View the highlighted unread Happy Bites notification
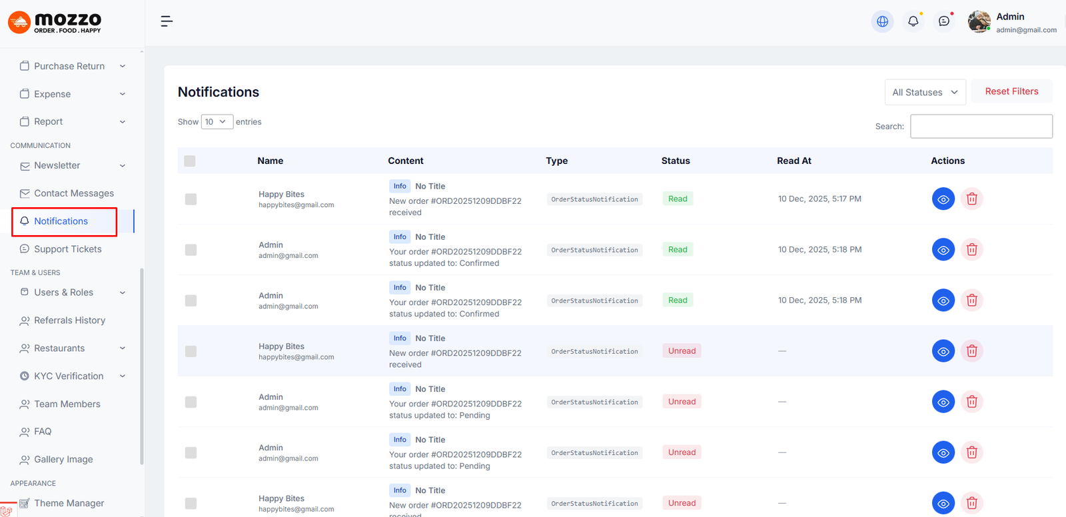This screenshot has width=1066, height=517. (x=943, y=351)
